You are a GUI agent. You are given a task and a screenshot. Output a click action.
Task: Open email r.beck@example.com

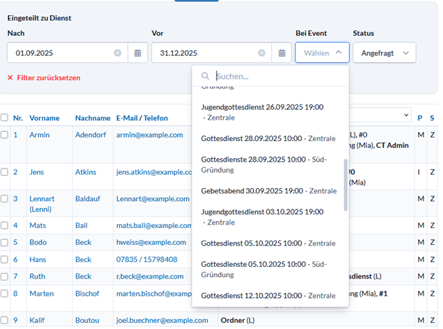(150, 276)
